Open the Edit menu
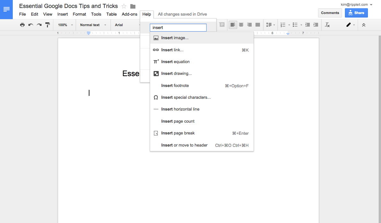The height and width of the screenshot is (223, 381). click(34, 14)
